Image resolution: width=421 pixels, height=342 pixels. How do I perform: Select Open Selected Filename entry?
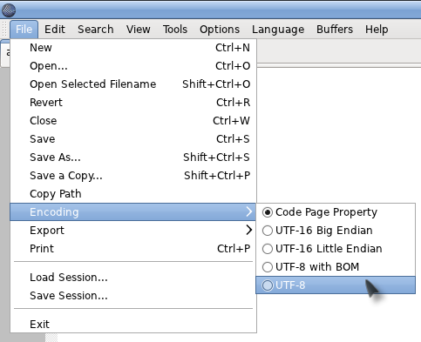click(133, 84)
